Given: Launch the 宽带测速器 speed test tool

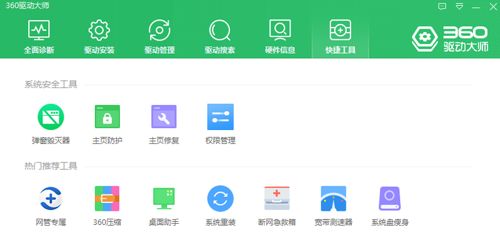Looking at the screenshot, I should (x=334, y=206).
